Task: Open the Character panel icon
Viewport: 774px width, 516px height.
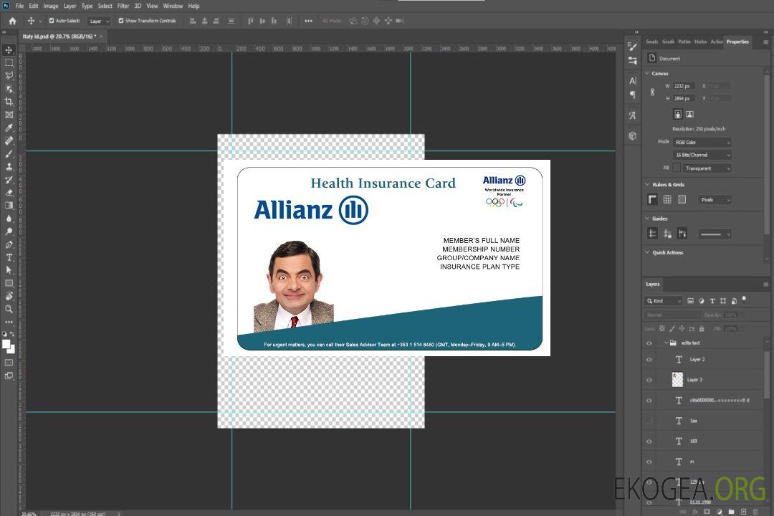Action: (x=633, y=80)
